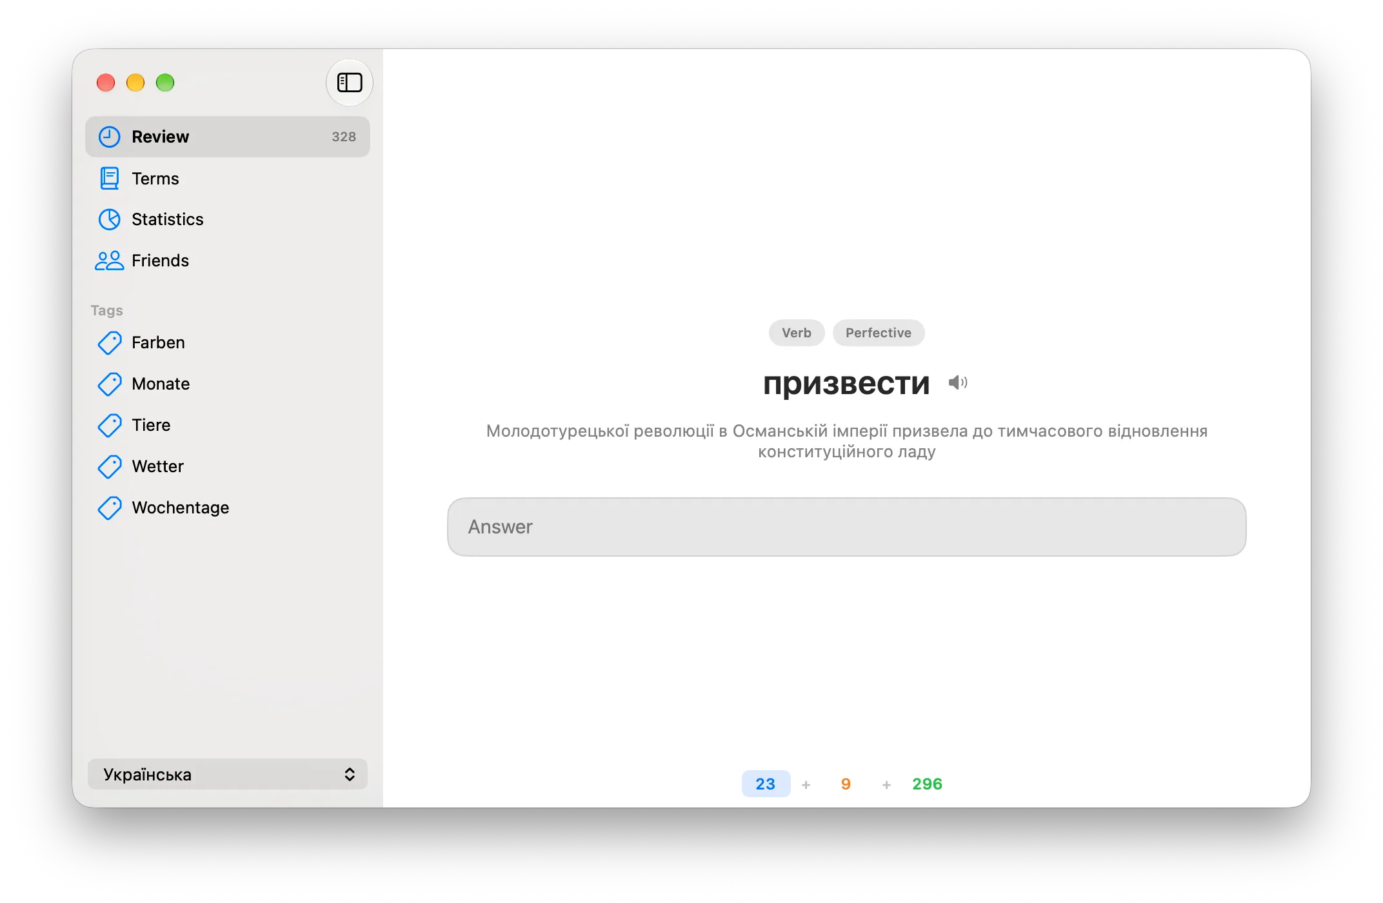The height and width of the screenshot is (903, 1383).
Task: Go to the Statistics label
Action: pyautogui.click(x=167, y=219)
